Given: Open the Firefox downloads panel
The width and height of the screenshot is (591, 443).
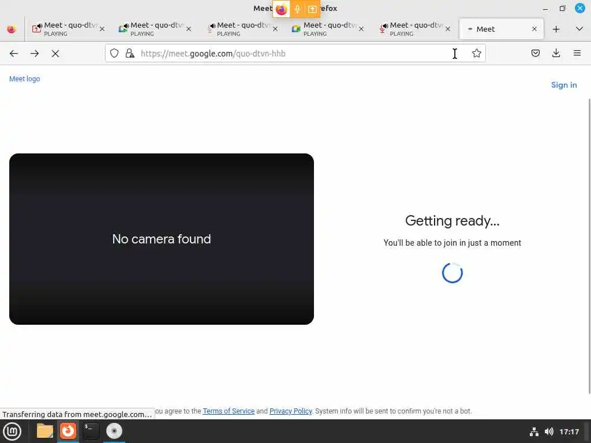Looking at the screenshot, I should 556,54.
